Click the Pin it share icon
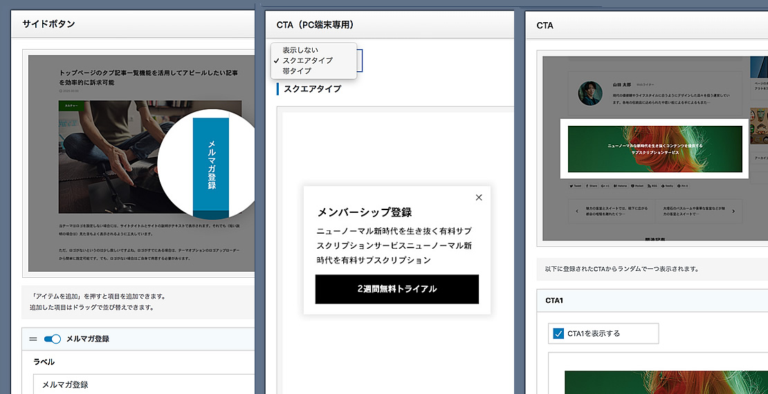 pos(683,186)
